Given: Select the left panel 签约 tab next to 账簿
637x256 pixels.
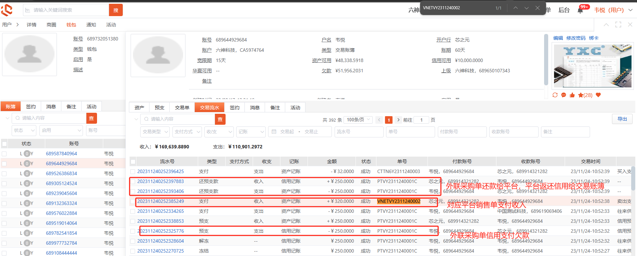Looking at the screenshot, I should point(31,107).
